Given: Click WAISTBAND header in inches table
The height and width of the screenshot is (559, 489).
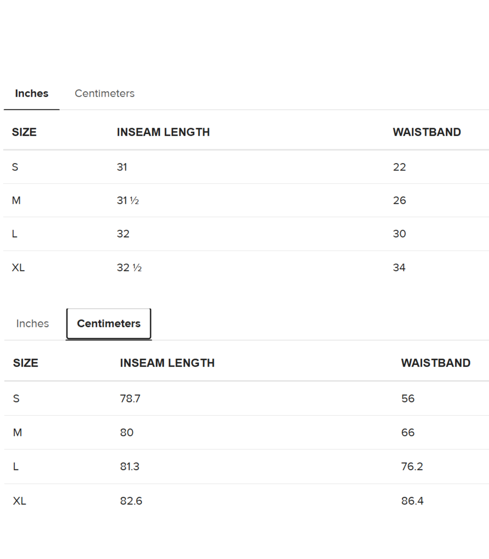Looking at the screenshot, I should click(x=427, y=132).
